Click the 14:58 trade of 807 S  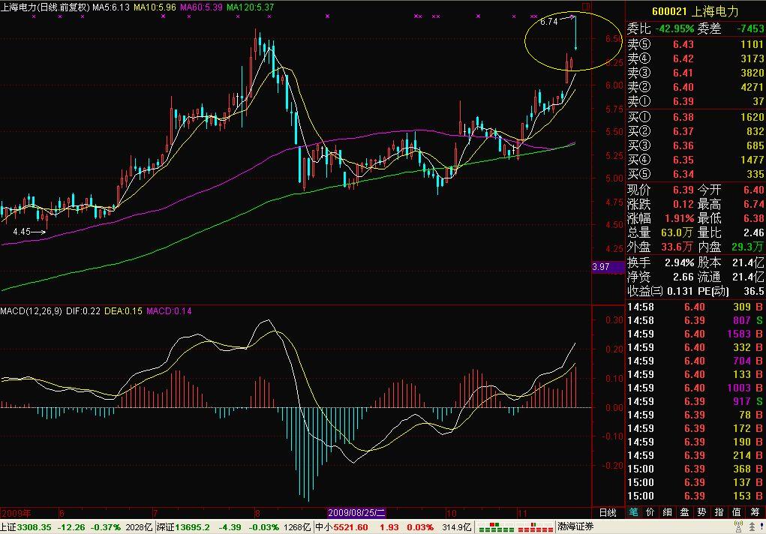(695, 320)
